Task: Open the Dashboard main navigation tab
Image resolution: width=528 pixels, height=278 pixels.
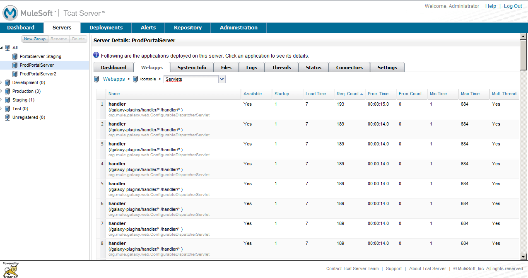Action: [21, 28]
